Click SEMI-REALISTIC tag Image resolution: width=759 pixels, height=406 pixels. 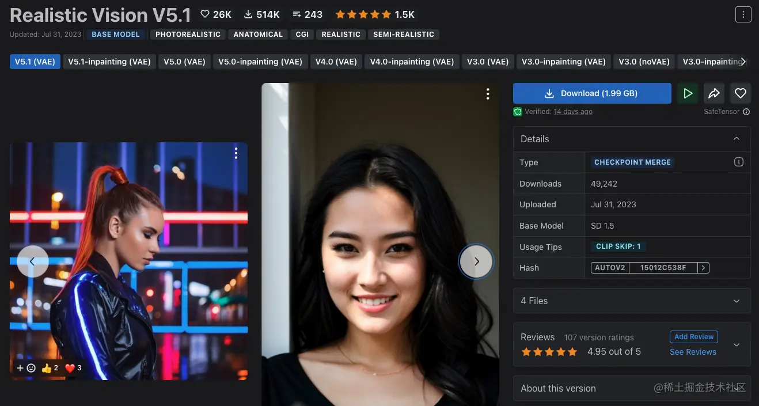404,35
